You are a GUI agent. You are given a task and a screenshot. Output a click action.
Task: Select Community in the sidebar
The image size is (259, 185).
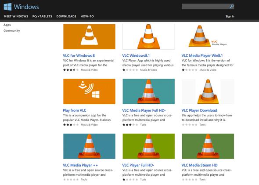point(11,31)
